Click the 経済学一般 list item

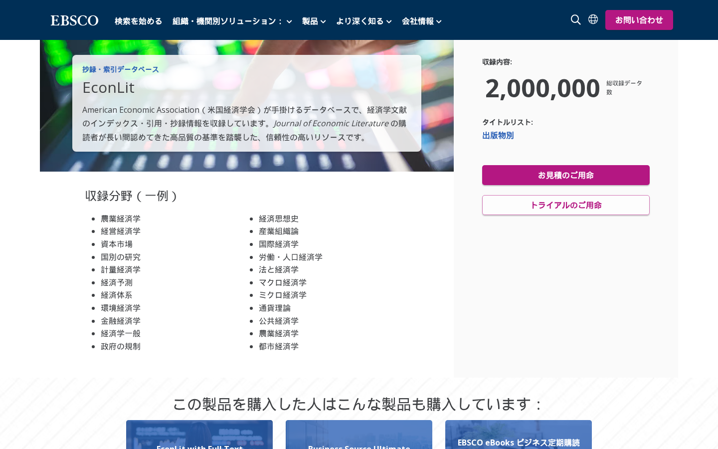tap(121, 333)
